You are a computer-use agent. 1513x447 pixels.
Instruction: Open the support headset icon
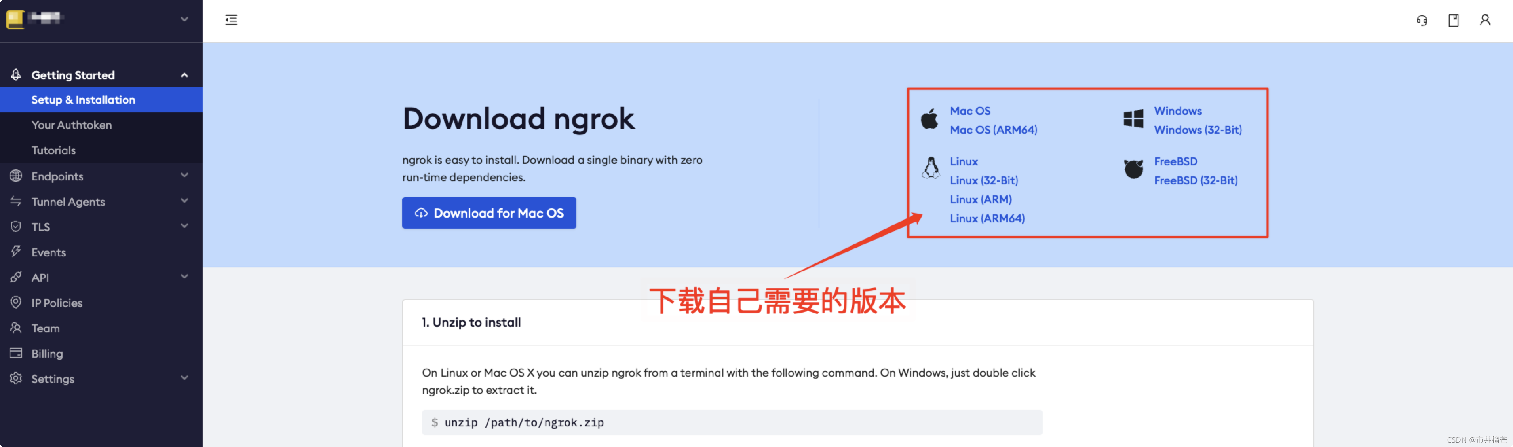1422,21
